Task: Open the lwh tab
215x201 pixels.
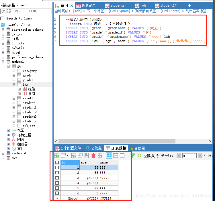Action: 140,6
